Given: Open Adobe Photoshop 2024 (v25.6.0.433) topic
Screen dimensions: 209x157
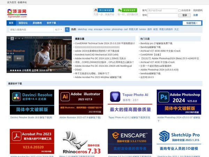Looking at the screenshot, I should click(160, 70).
